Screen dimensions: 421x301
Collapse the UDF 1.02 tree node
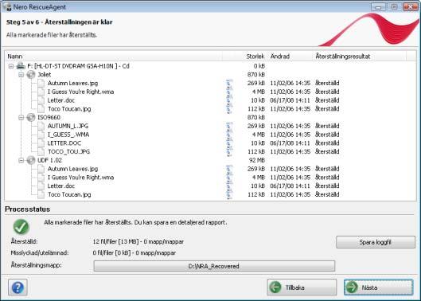21,160
